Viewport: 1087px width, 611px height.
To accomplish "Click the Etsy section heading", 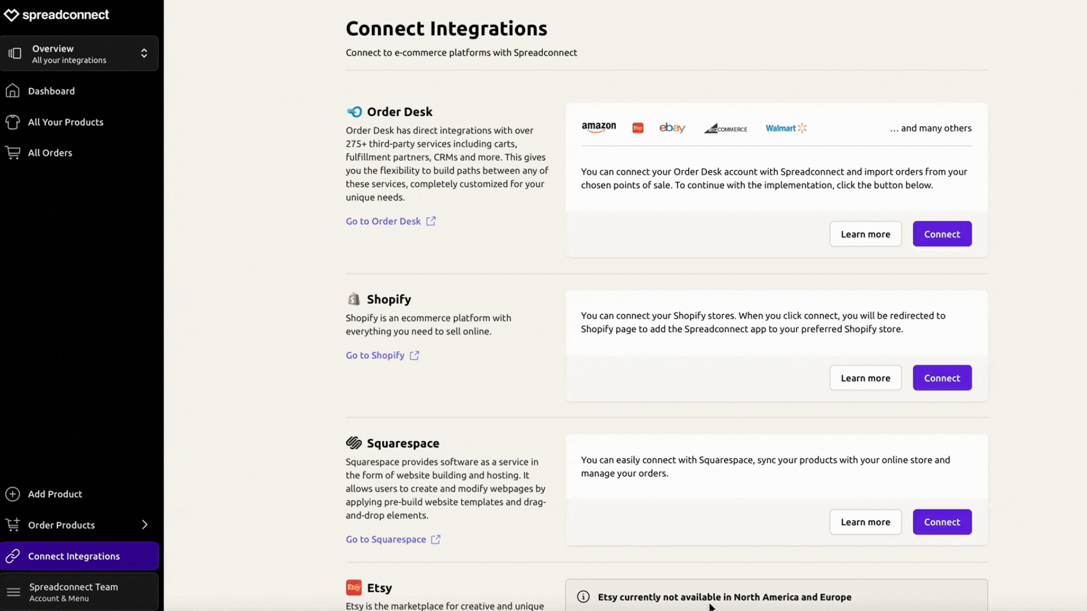I will point(379,588).
